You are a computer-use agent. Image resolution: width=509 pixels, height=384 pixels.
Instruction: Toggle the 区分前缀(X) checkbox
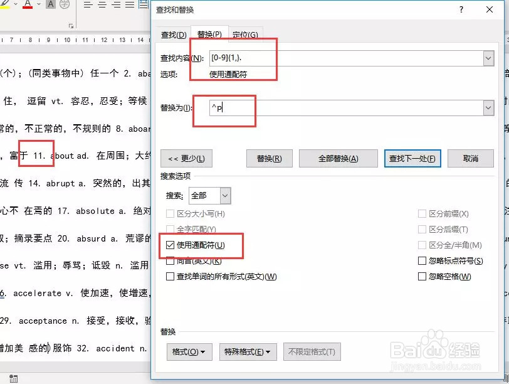click(422, 214)
